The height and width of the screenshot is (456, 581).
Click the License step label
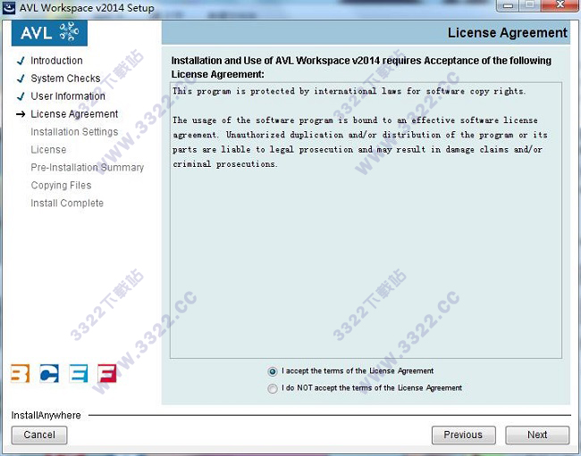click(x=48, y=150)
